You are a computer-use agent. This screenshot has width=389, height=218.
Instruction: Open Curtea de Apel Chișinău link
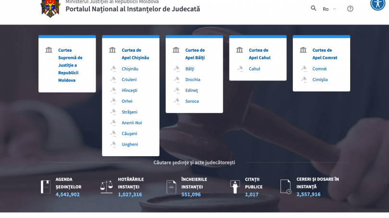135,54
